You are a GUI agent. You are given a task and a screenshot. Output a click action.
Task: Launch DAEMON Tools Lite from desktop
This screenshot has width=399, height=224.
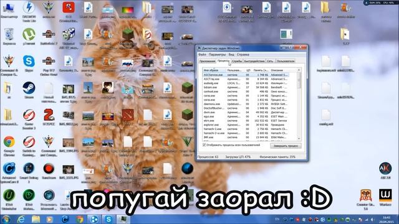pyautogui.click(x=29, y=11)
